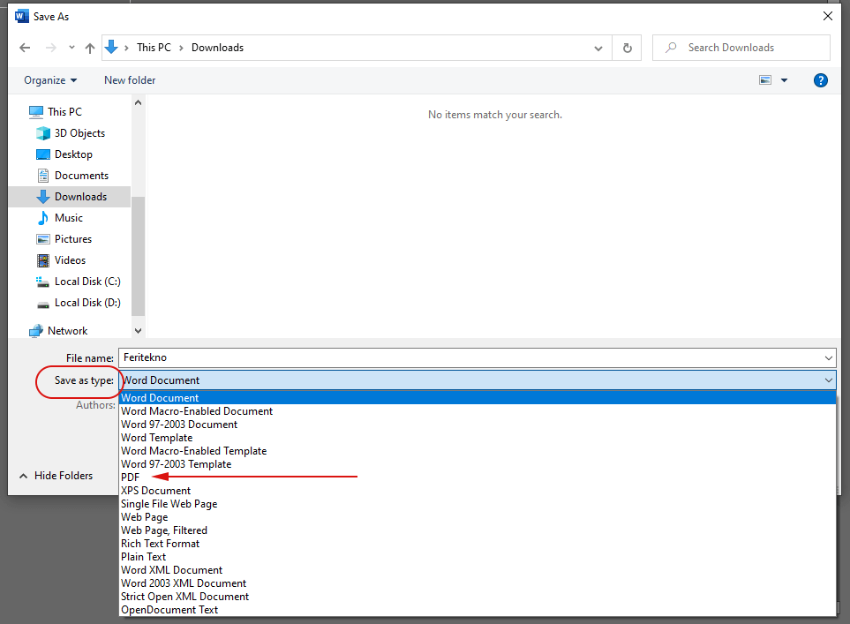
Task: Choose Word Template file type
Action: click(x=478, y=438)
